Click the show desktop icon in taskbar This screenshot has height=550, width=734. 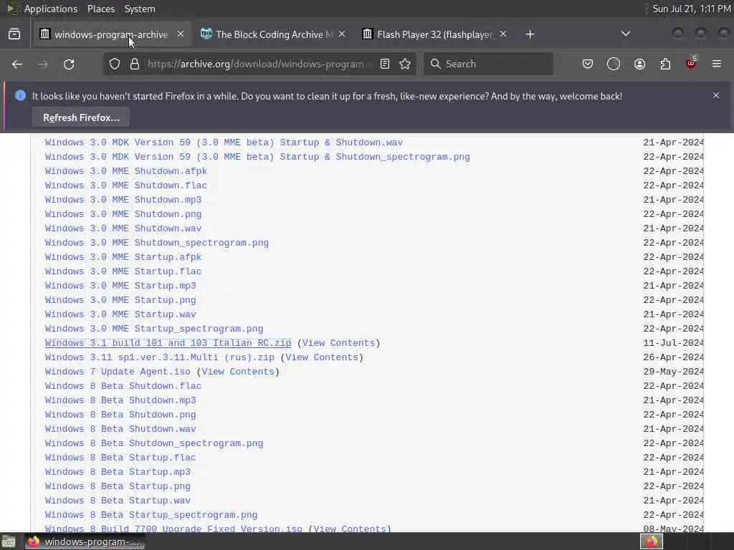9,542
